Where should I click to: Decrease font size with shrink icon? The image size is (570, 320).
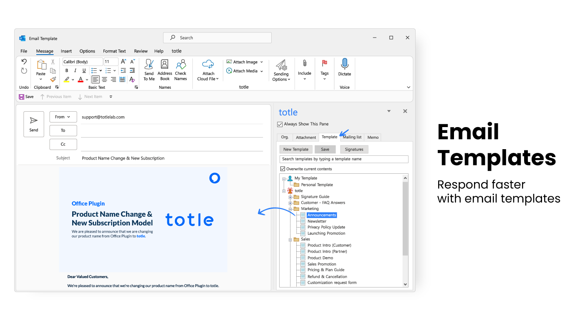coord(132,62)
